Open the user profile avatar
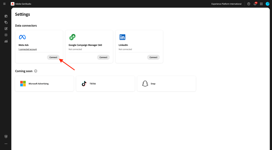272x150 pixels. 268,4
